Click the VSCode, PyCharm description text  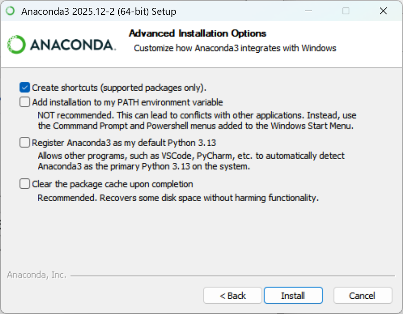[191, 156]
